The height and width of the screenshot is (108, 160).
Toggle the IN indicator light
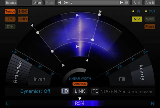[x=133, y=11]
